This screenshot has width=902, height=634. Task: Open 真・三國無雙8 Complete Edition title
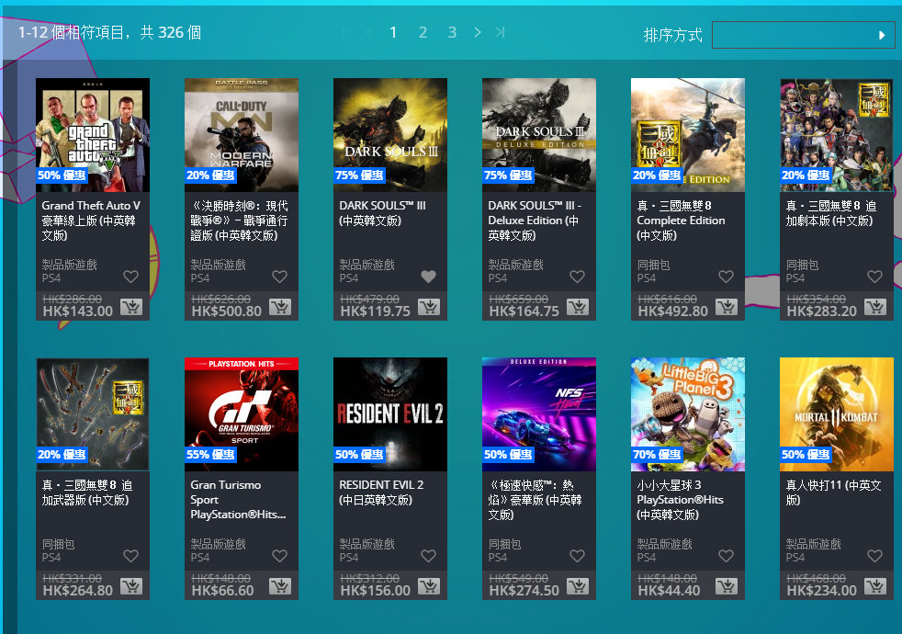point(682,221)
